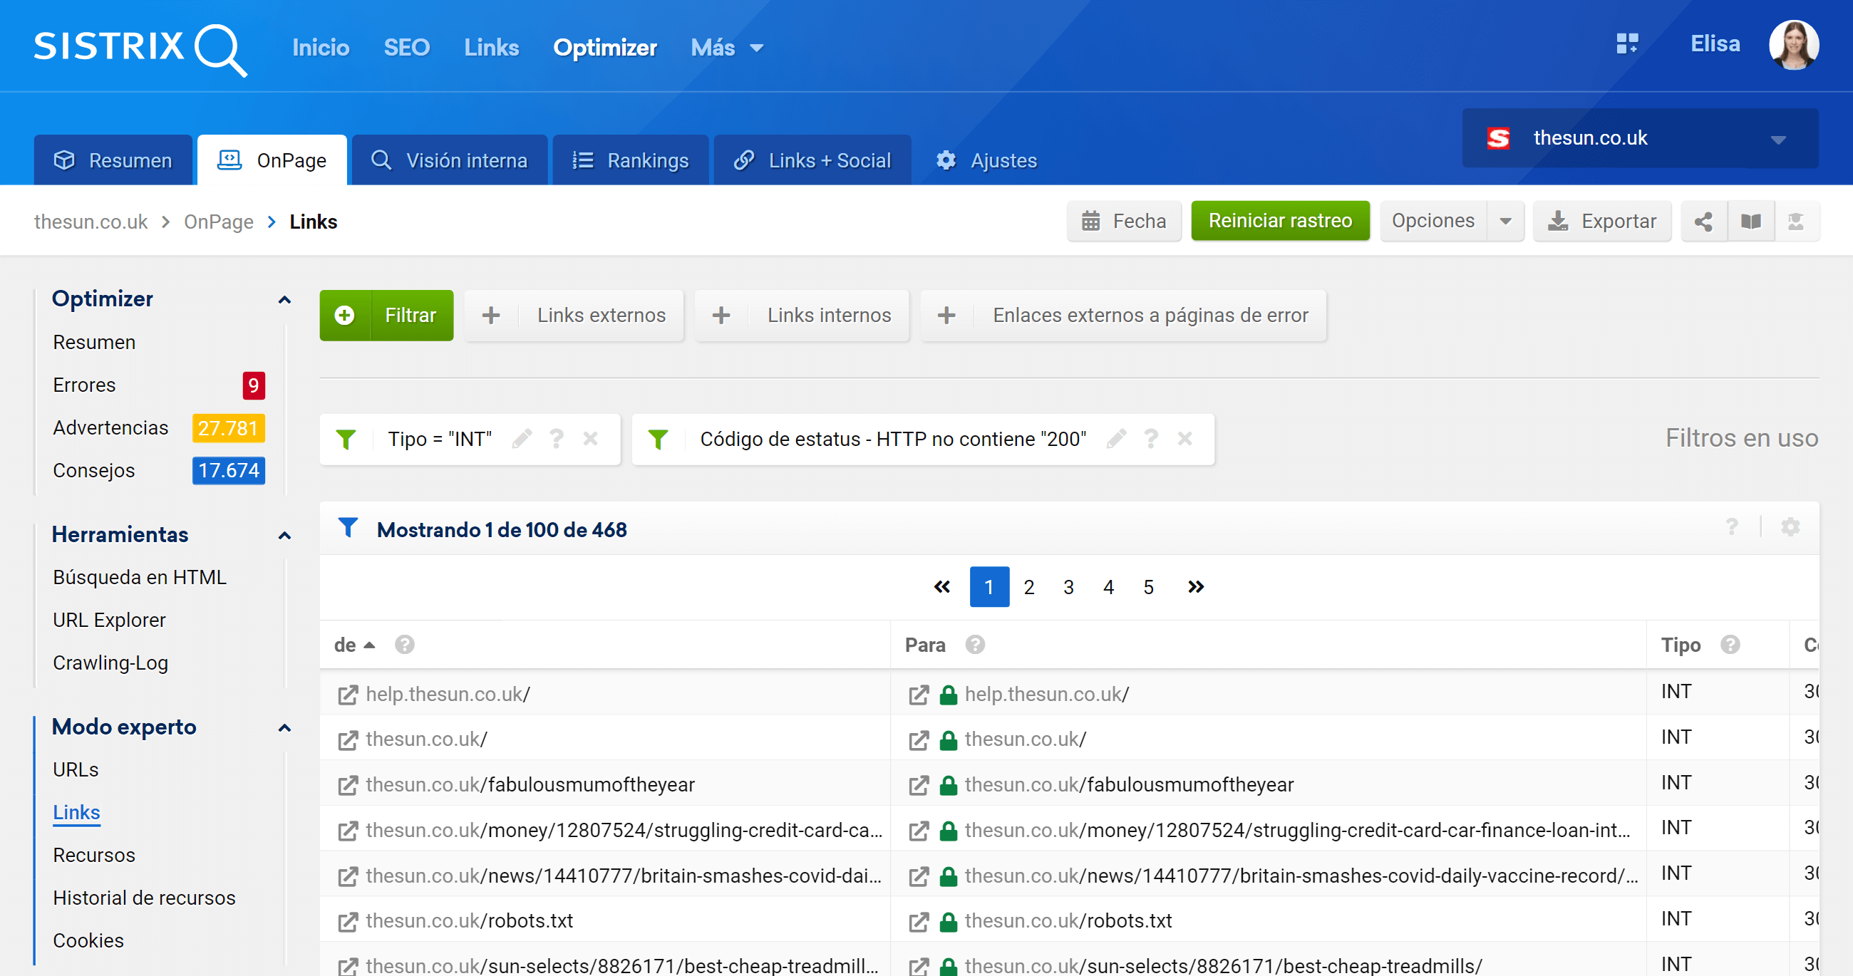Image resolution: width=1853 pixels, height=976 pixels.
Task: Click the share icon in toolbar
Action: tap(1703, 222)
